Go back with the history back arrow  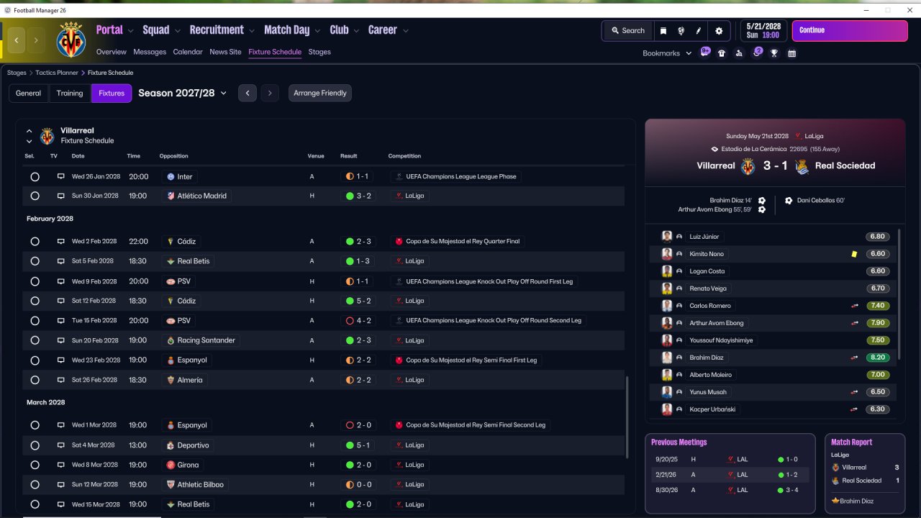(17, 40)
